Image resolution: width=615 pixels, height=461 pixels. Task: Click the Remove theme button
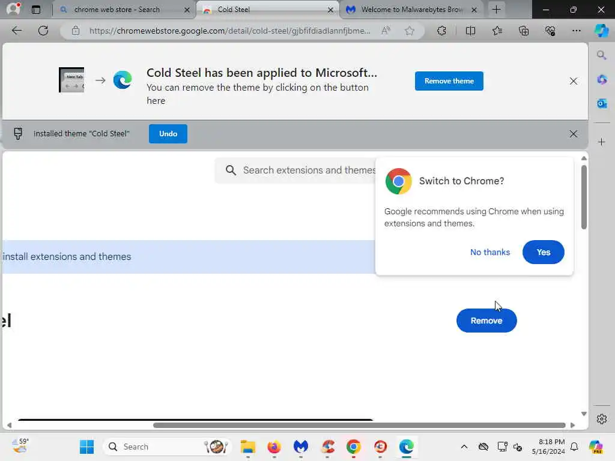(449, 81)
